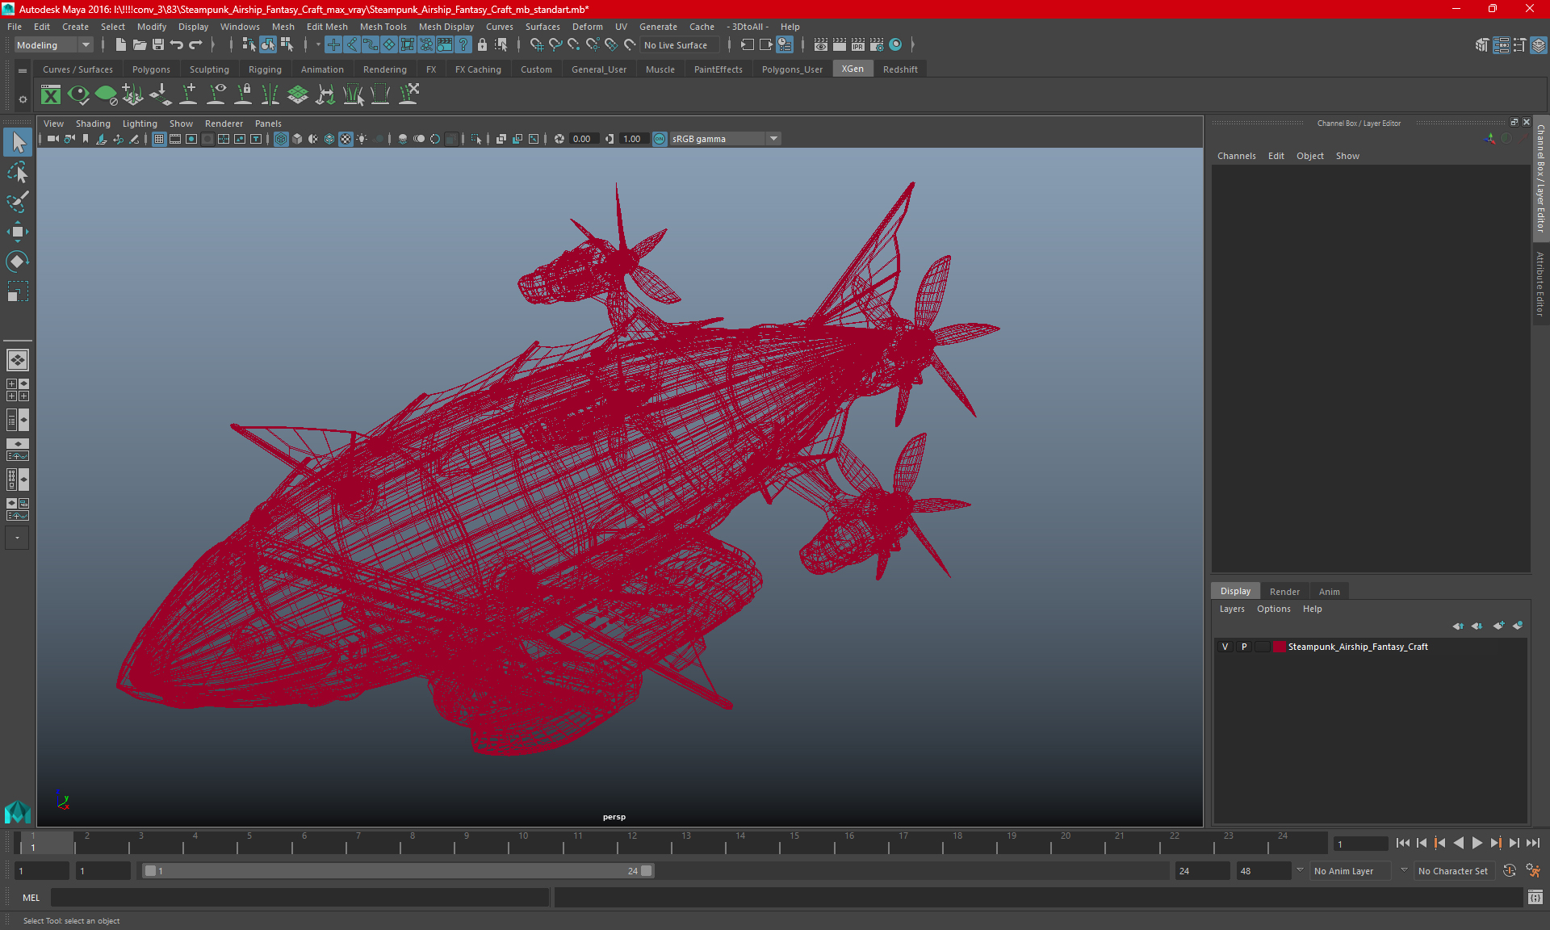Click the Undo arrow icon
1550x930 pixels.
pos(177,45)
